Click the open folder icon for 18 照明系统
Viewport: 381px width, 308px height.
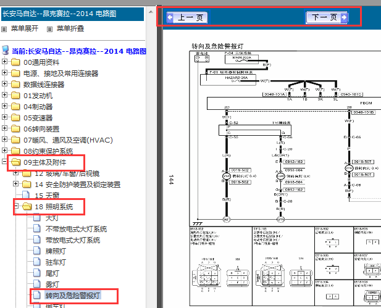(x=27, y=207)
